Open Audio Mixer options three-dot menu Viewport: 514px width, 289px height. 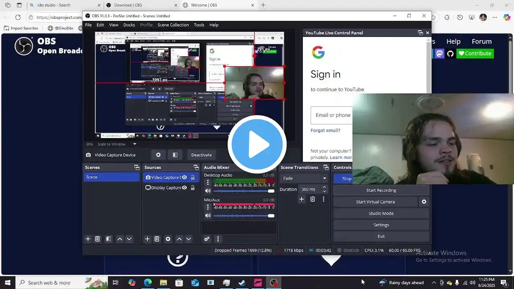pyautogui.click(x=218, y=239)
